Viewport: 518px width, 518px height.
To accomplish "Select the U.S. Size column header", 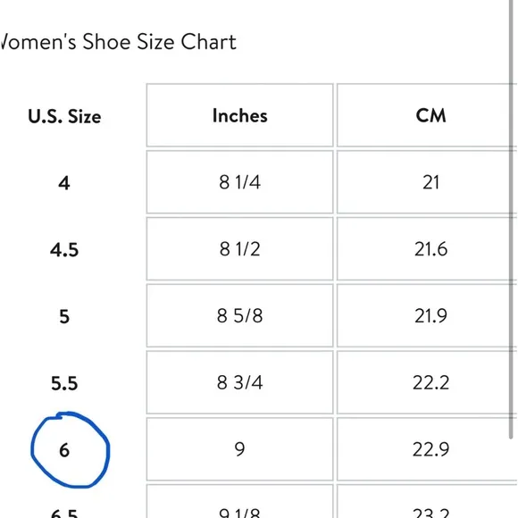I will pyautogui.click(x=64, y=116).
